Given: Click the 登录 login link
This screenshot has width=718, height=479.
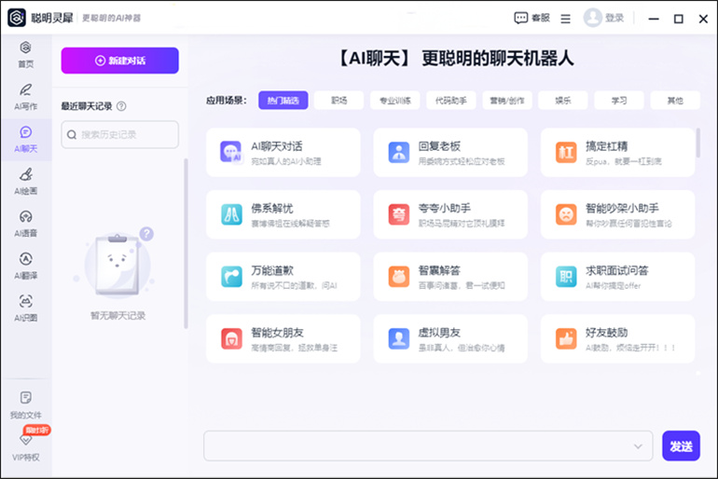Looking at the screenshot, I should (x=614, y=18).
